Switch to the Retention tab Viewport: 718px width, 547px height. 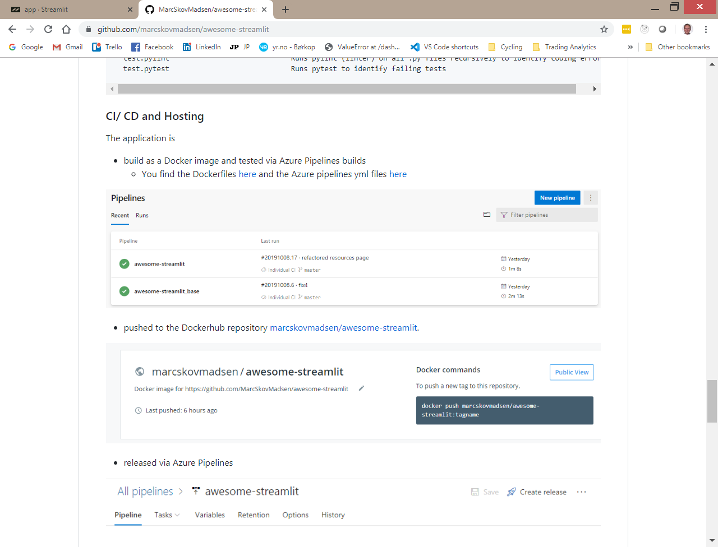coord(254,515)
